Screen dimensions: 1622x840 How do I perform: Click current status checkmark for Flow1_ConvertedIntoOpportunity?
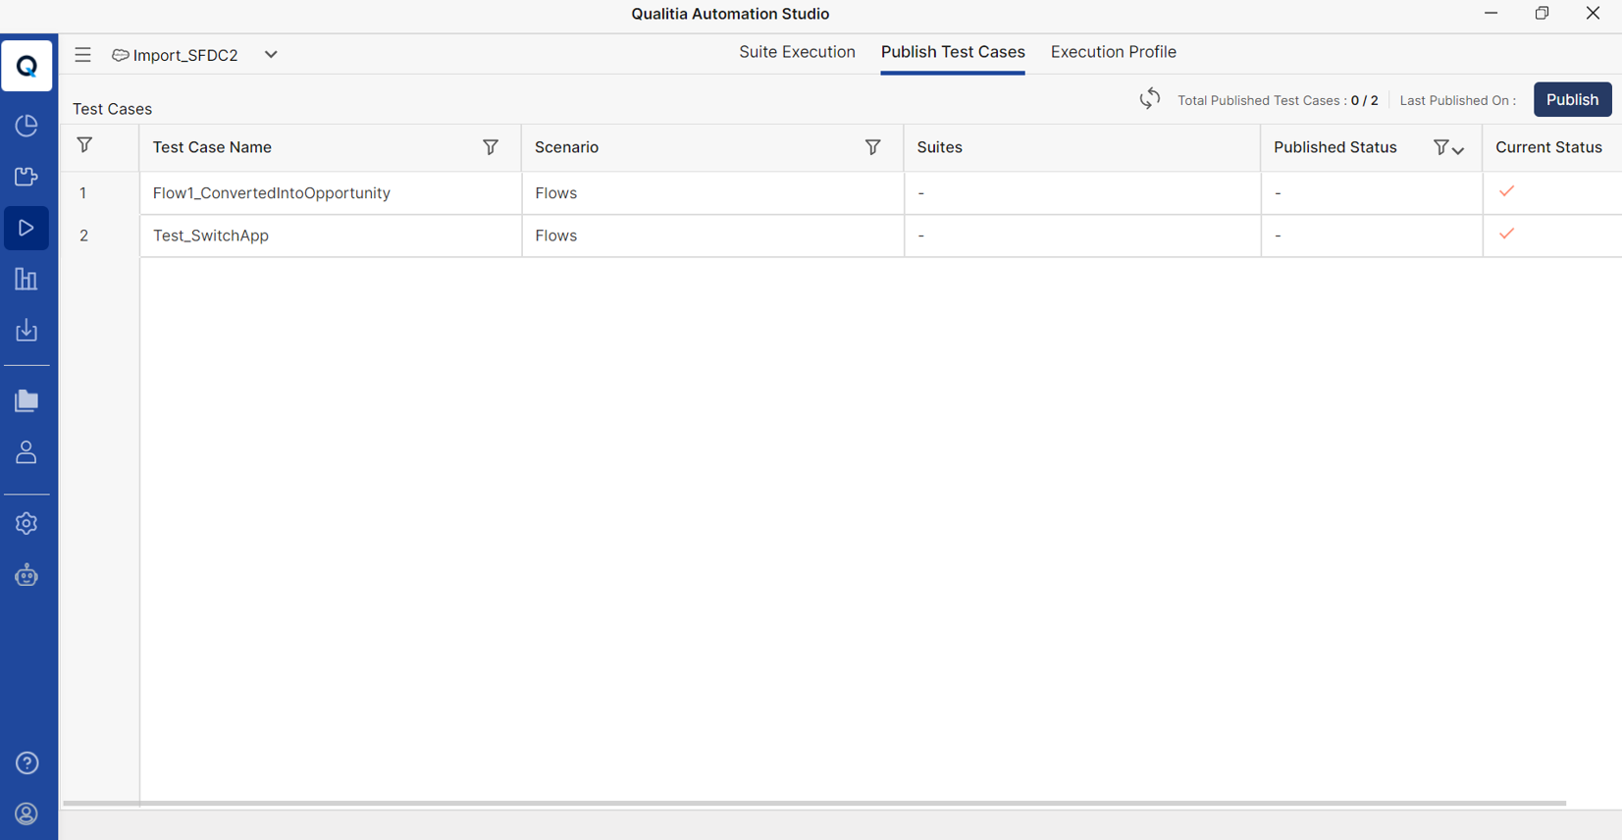click(1506, 191)
